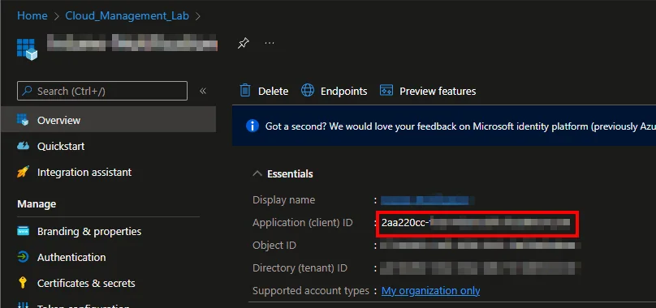This screenshot has width=656, height=308.
Task: Open the Overview page
Action: [x=108, y=120]
